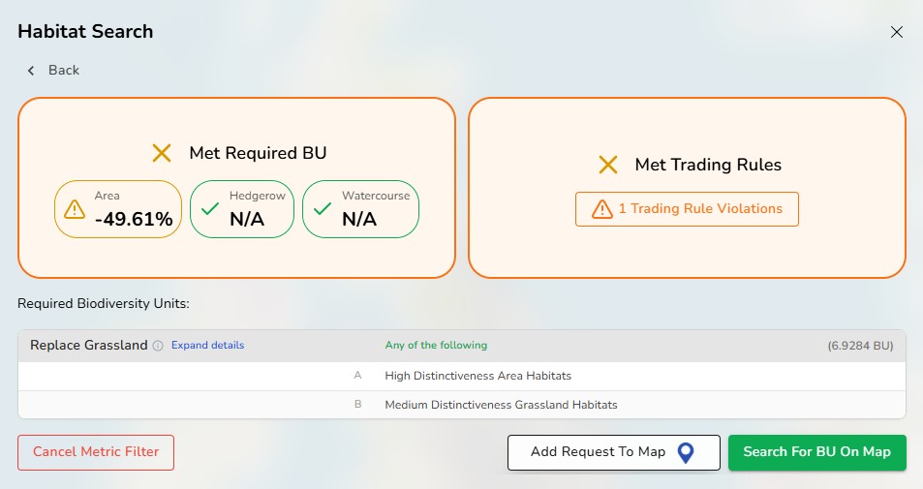Expand details for Replace Grassland
923x489 pixels.
(x=208, y=346)
